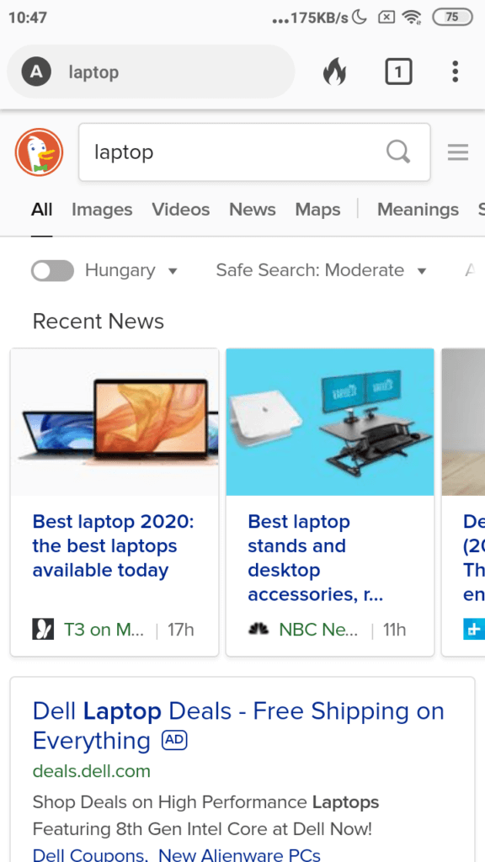Viewport: 485px width, 862px height.
Task: Open the DuckDuckGo hamburger menu
Action: [458, 152]
